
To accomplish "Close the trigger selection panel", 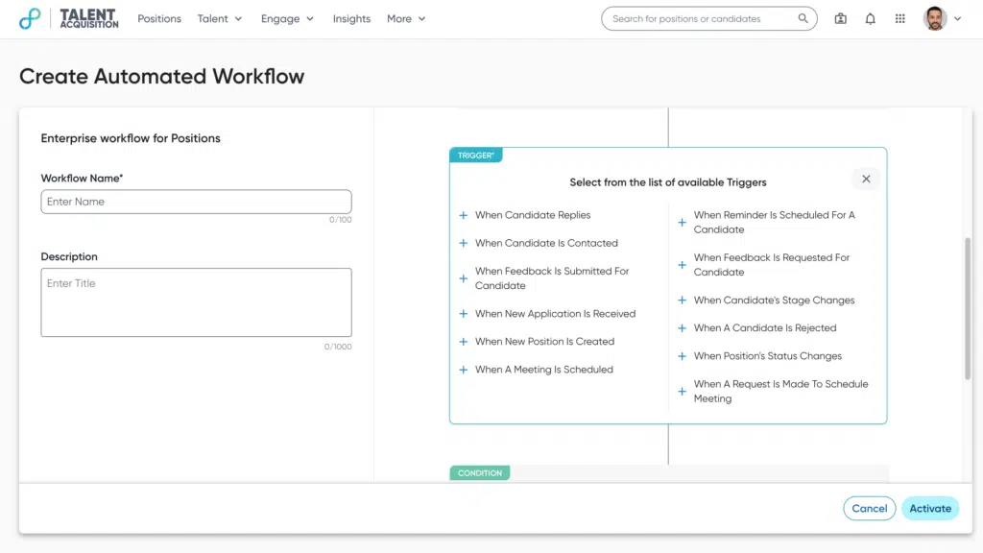I will 866,179.
